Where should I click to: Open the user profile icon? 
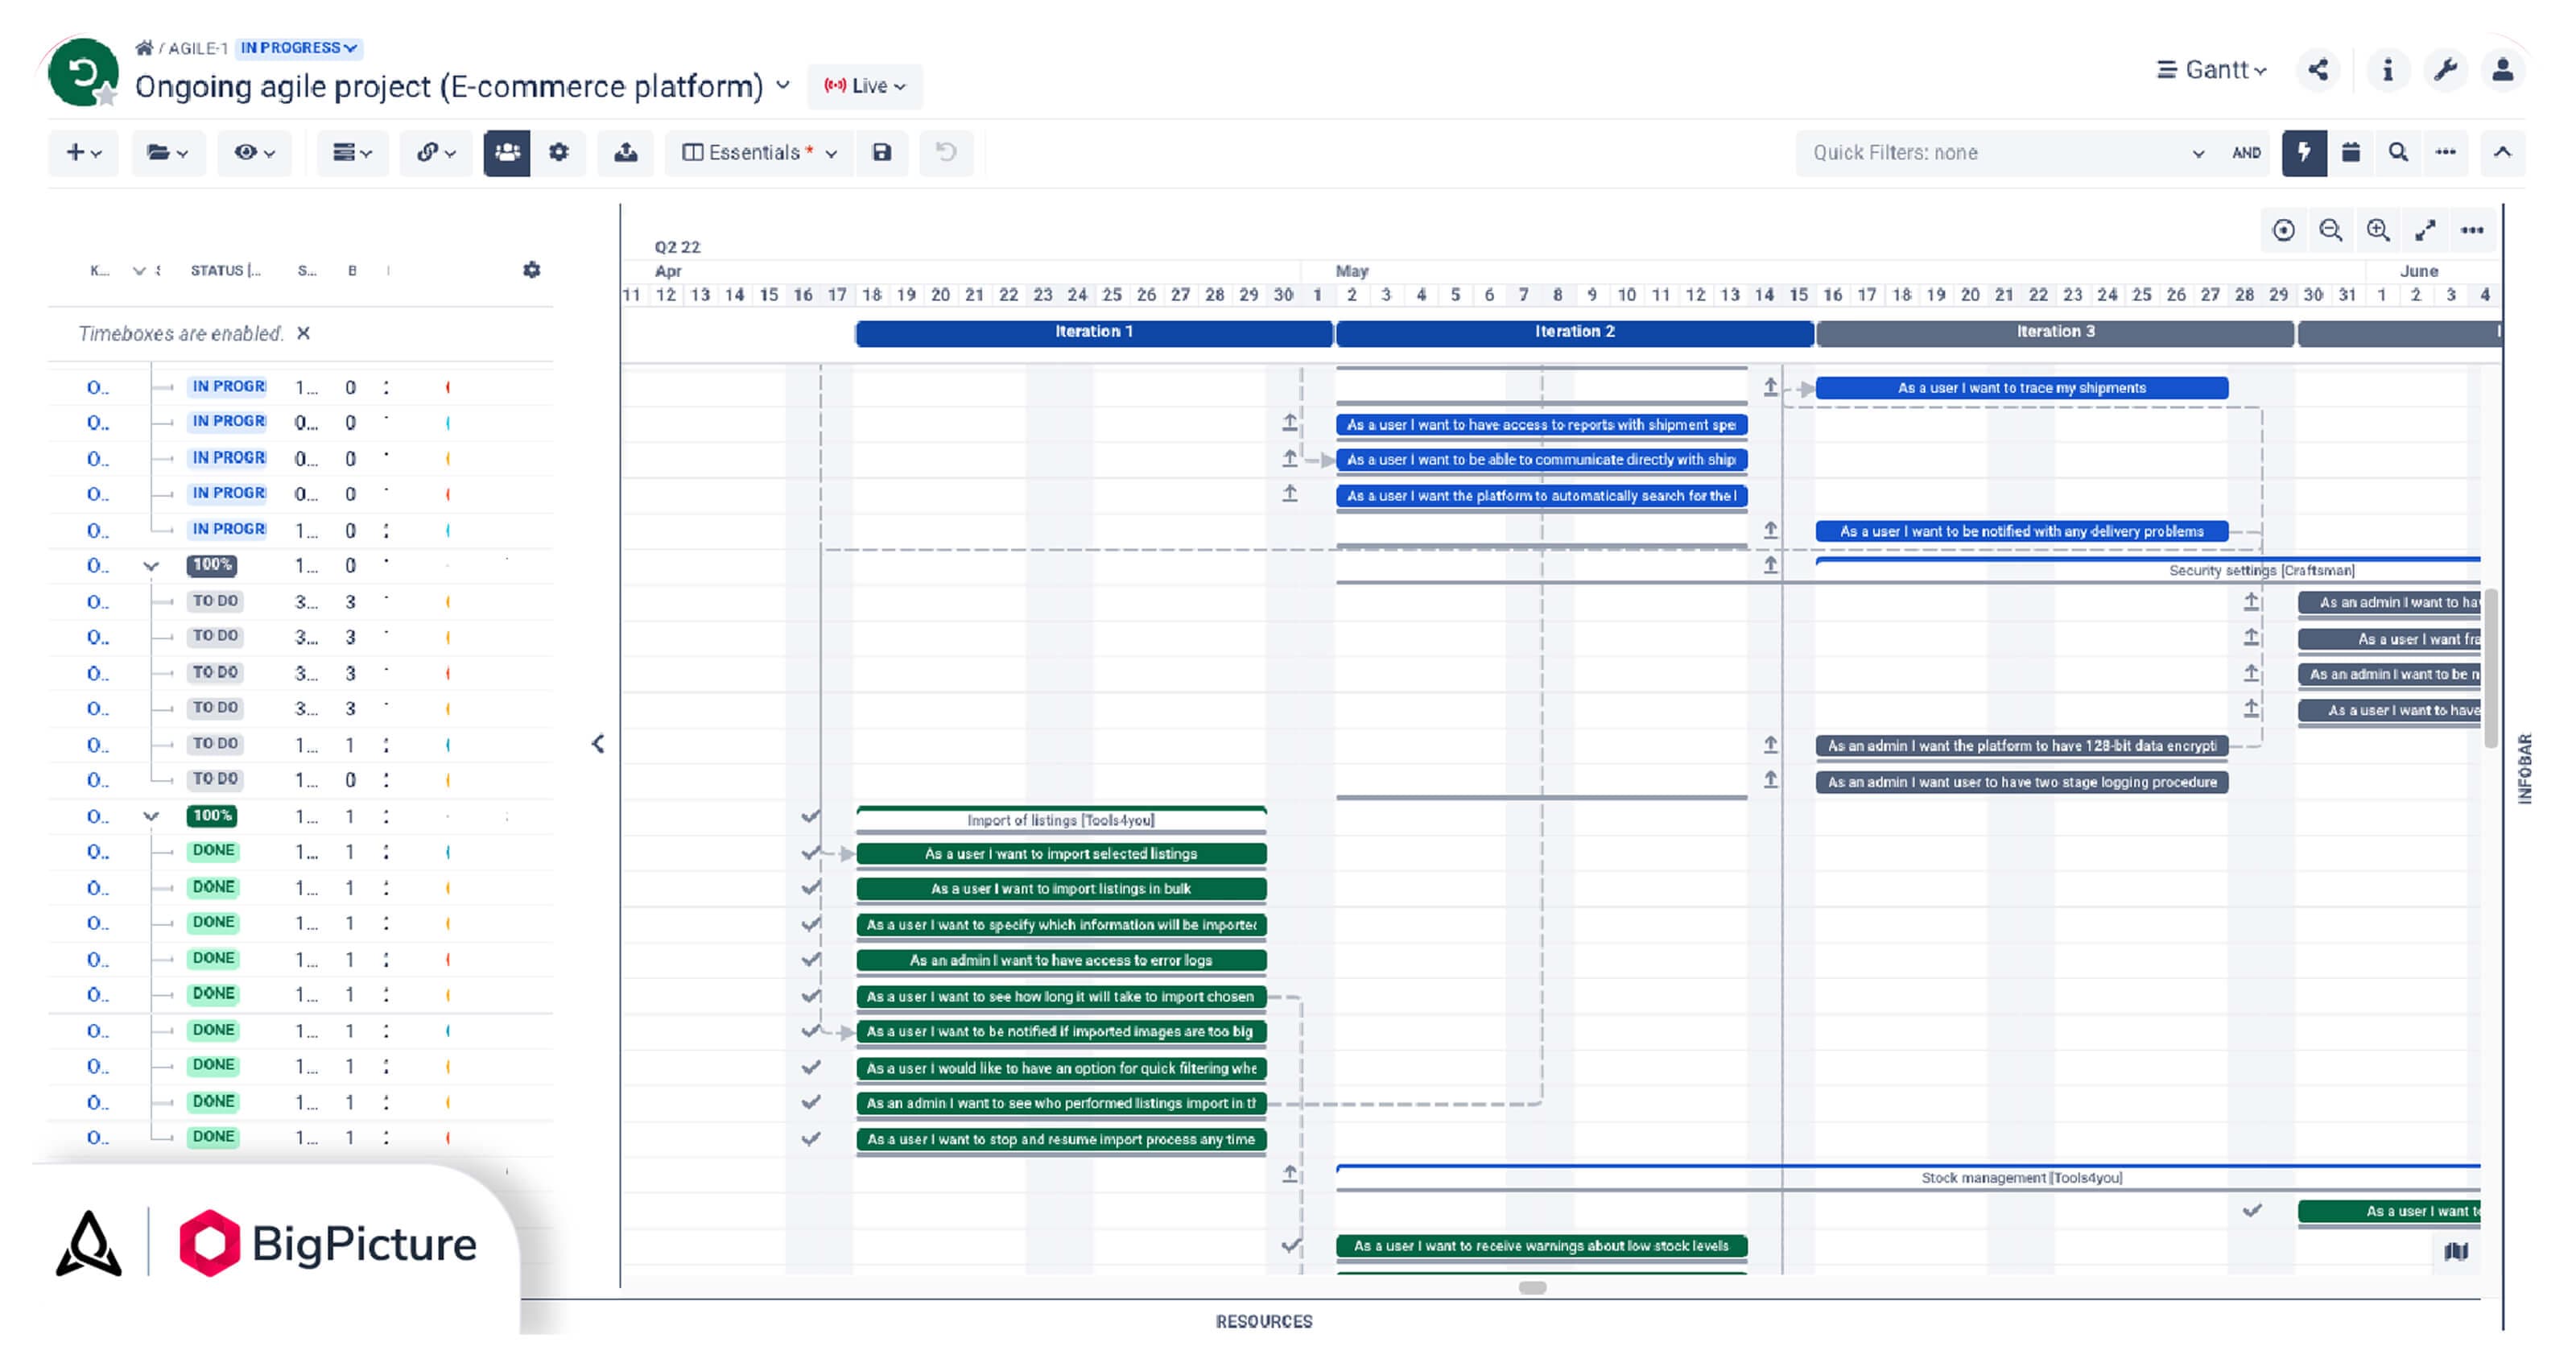2503,70
